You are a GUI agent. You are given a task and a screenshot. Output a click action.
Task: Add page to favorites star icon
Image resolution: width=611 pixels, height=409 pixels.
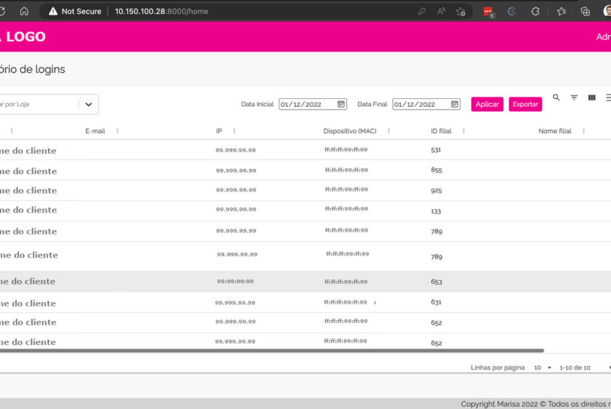pos(460,12)
